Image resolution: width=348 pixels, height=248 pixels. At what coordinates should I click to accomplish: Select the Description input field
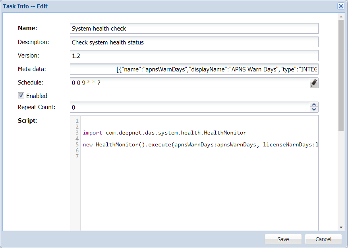click(x=194, y=42)
